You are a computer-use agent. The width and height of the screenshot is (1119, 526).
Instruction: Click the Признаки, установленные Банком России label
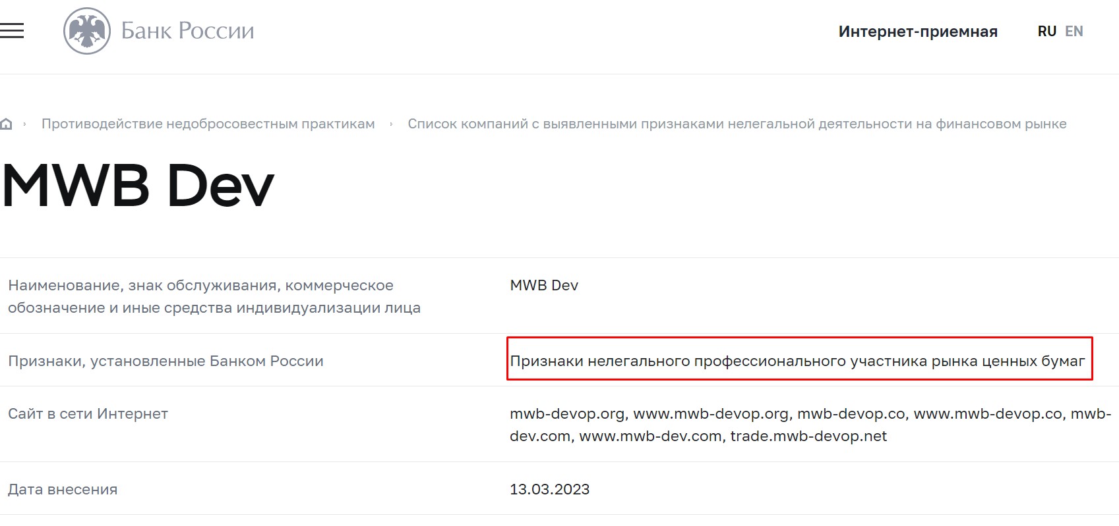(166, 361)
